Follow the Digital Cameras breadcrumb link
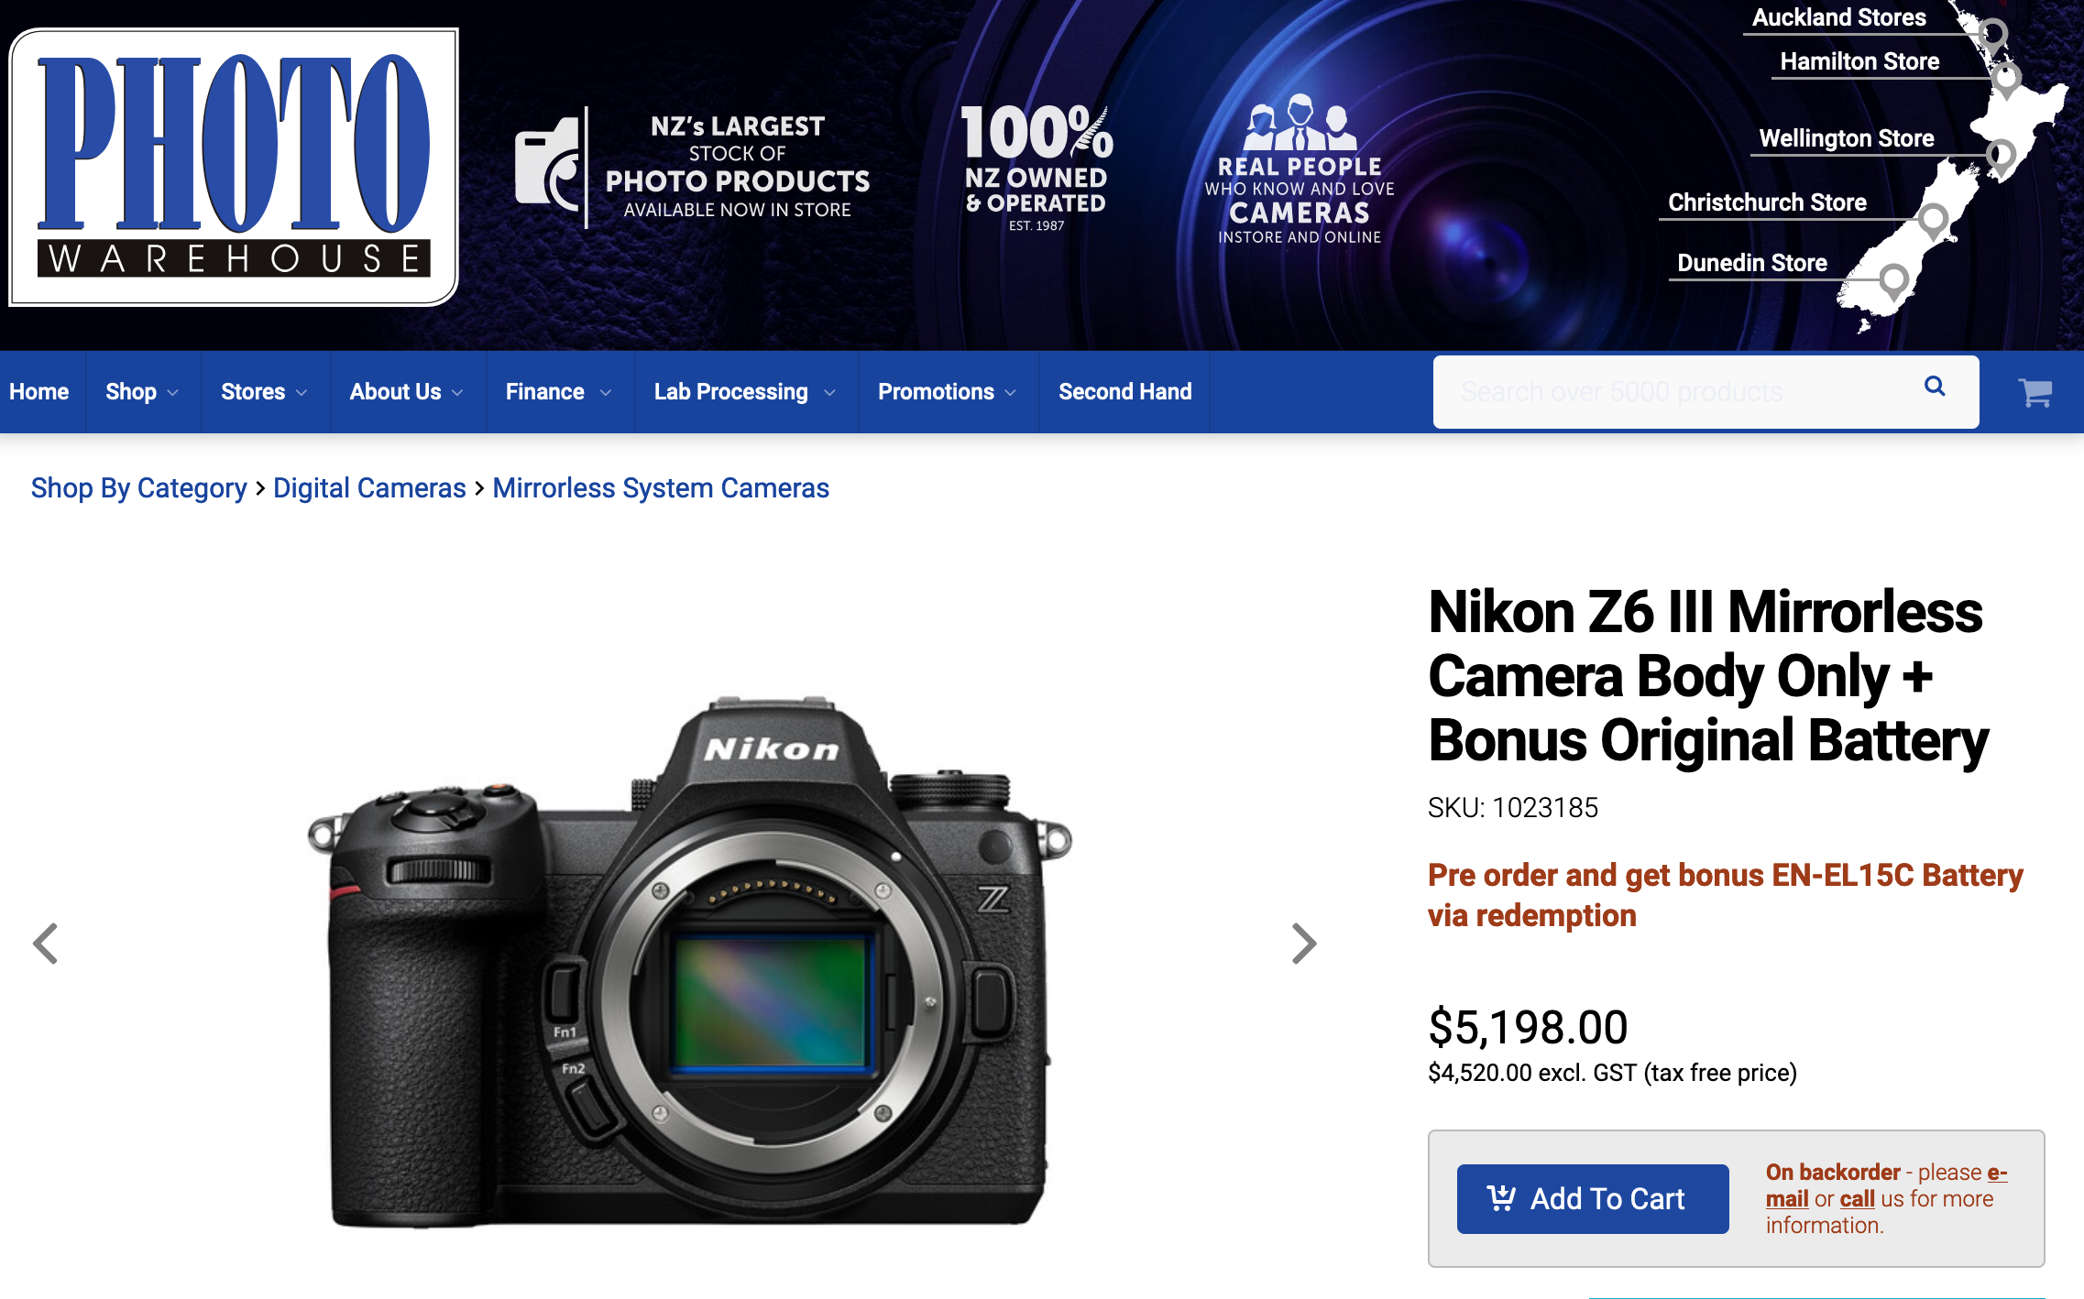2084x1299 pixels. [x=369, y=488]
